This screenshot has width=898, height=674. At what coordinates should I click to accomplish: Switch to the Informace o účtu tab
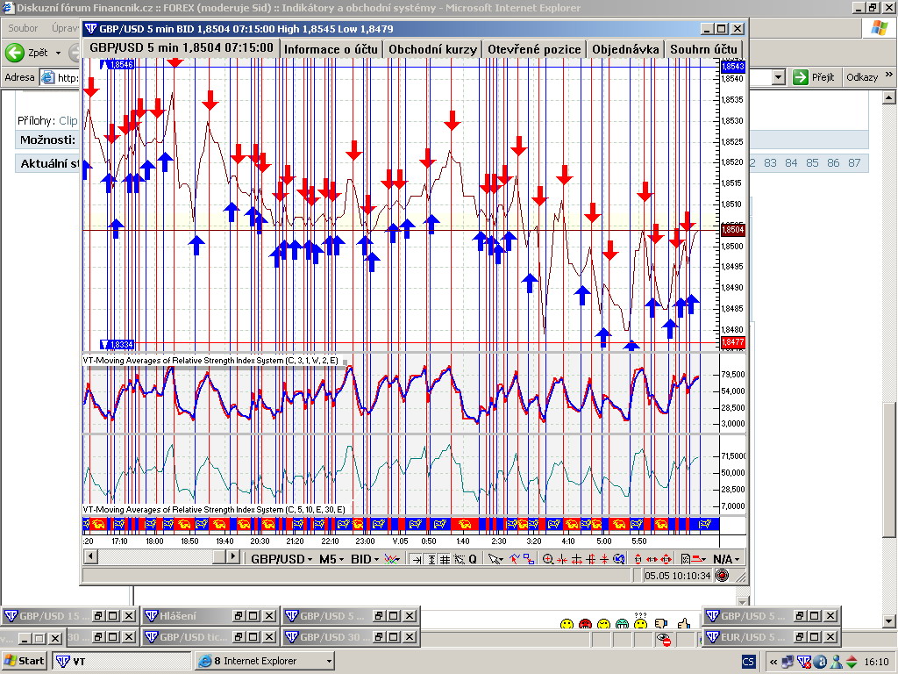coord(331,49)
